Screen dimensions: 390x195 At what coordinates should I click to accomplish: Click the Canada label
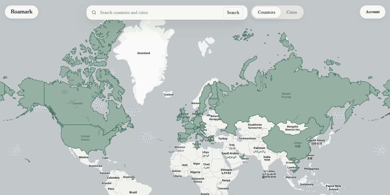78,103
